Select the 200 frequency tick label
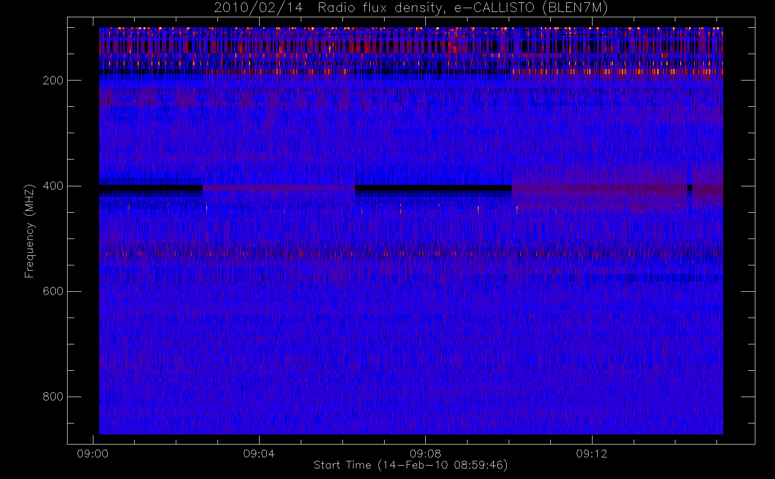 click(x=53, y=80)
